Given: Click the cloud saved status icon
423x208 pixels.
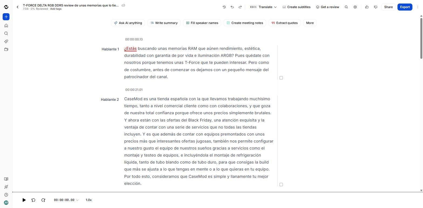Looking at the screenshot, I should pyautogui.click(x=123, y=5).
